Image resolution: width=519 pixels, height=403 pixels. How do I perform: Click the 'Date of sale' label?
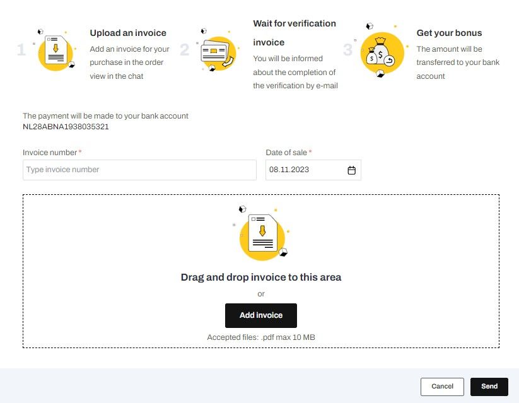pos(286,153)
